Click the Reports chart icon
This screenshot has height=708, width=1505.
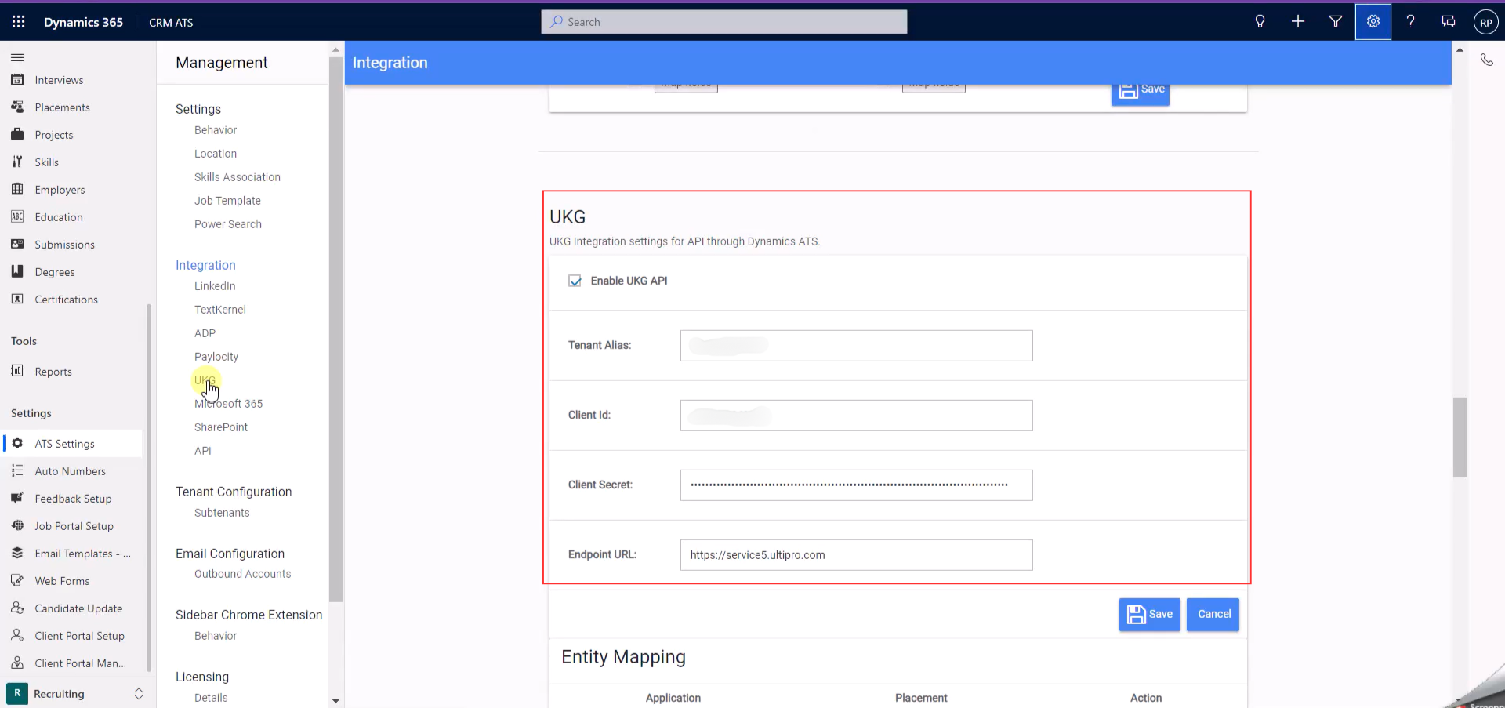17,372
